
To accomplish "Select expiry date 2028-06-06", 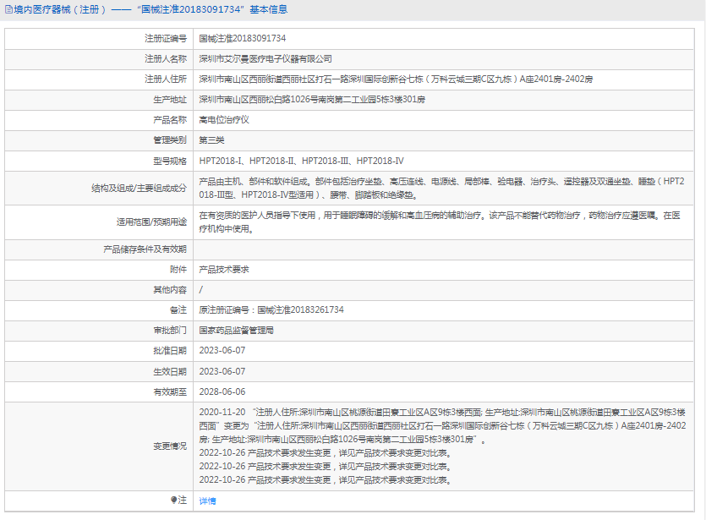I will coord(222,391).
